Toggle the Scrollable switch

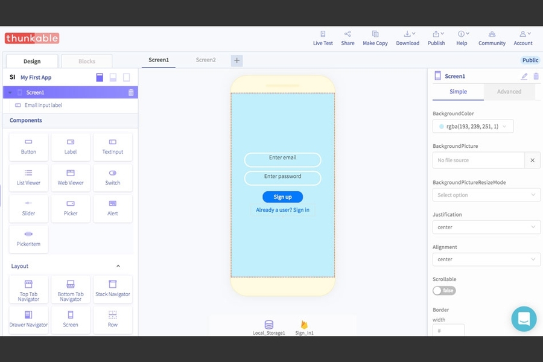[444, 291]
